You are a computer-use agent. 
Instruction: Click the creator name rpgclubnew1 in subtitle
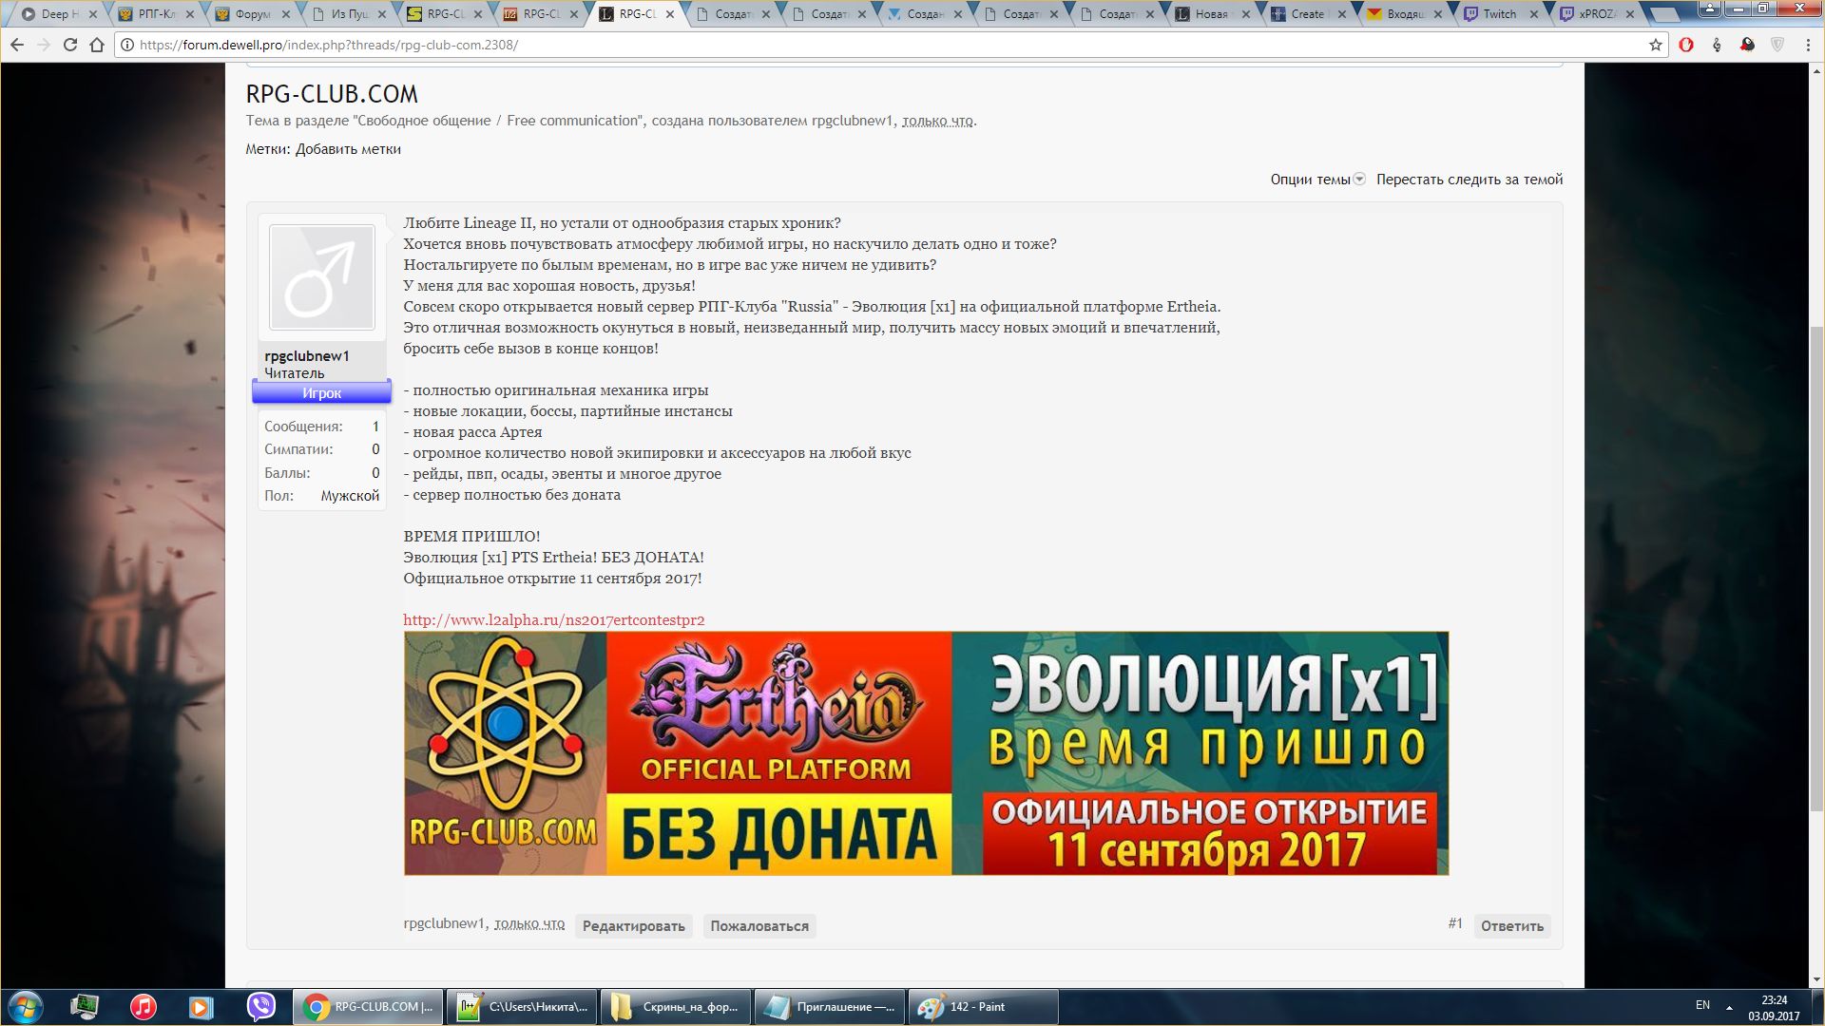(x=853, y=121)
